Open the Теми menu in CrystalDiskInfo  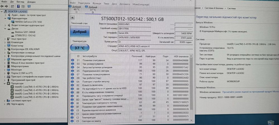tap(106, 4)
